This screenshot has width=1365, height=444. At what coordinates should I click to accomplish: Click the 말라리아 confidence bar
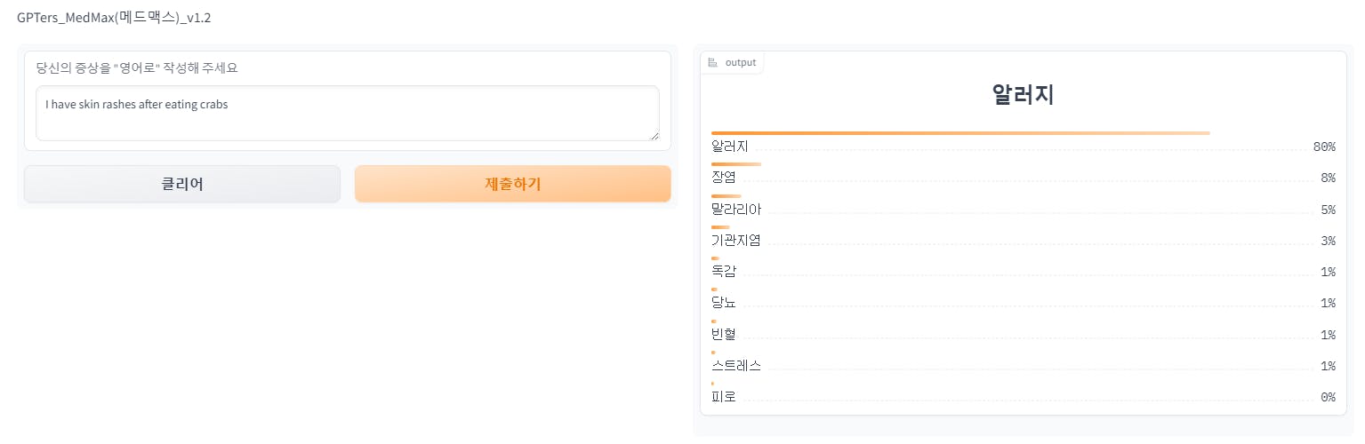(x=727, y=196)
